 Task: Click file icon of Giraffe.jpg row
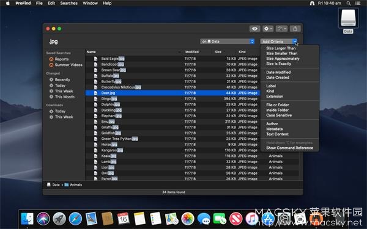coord(96,128)
